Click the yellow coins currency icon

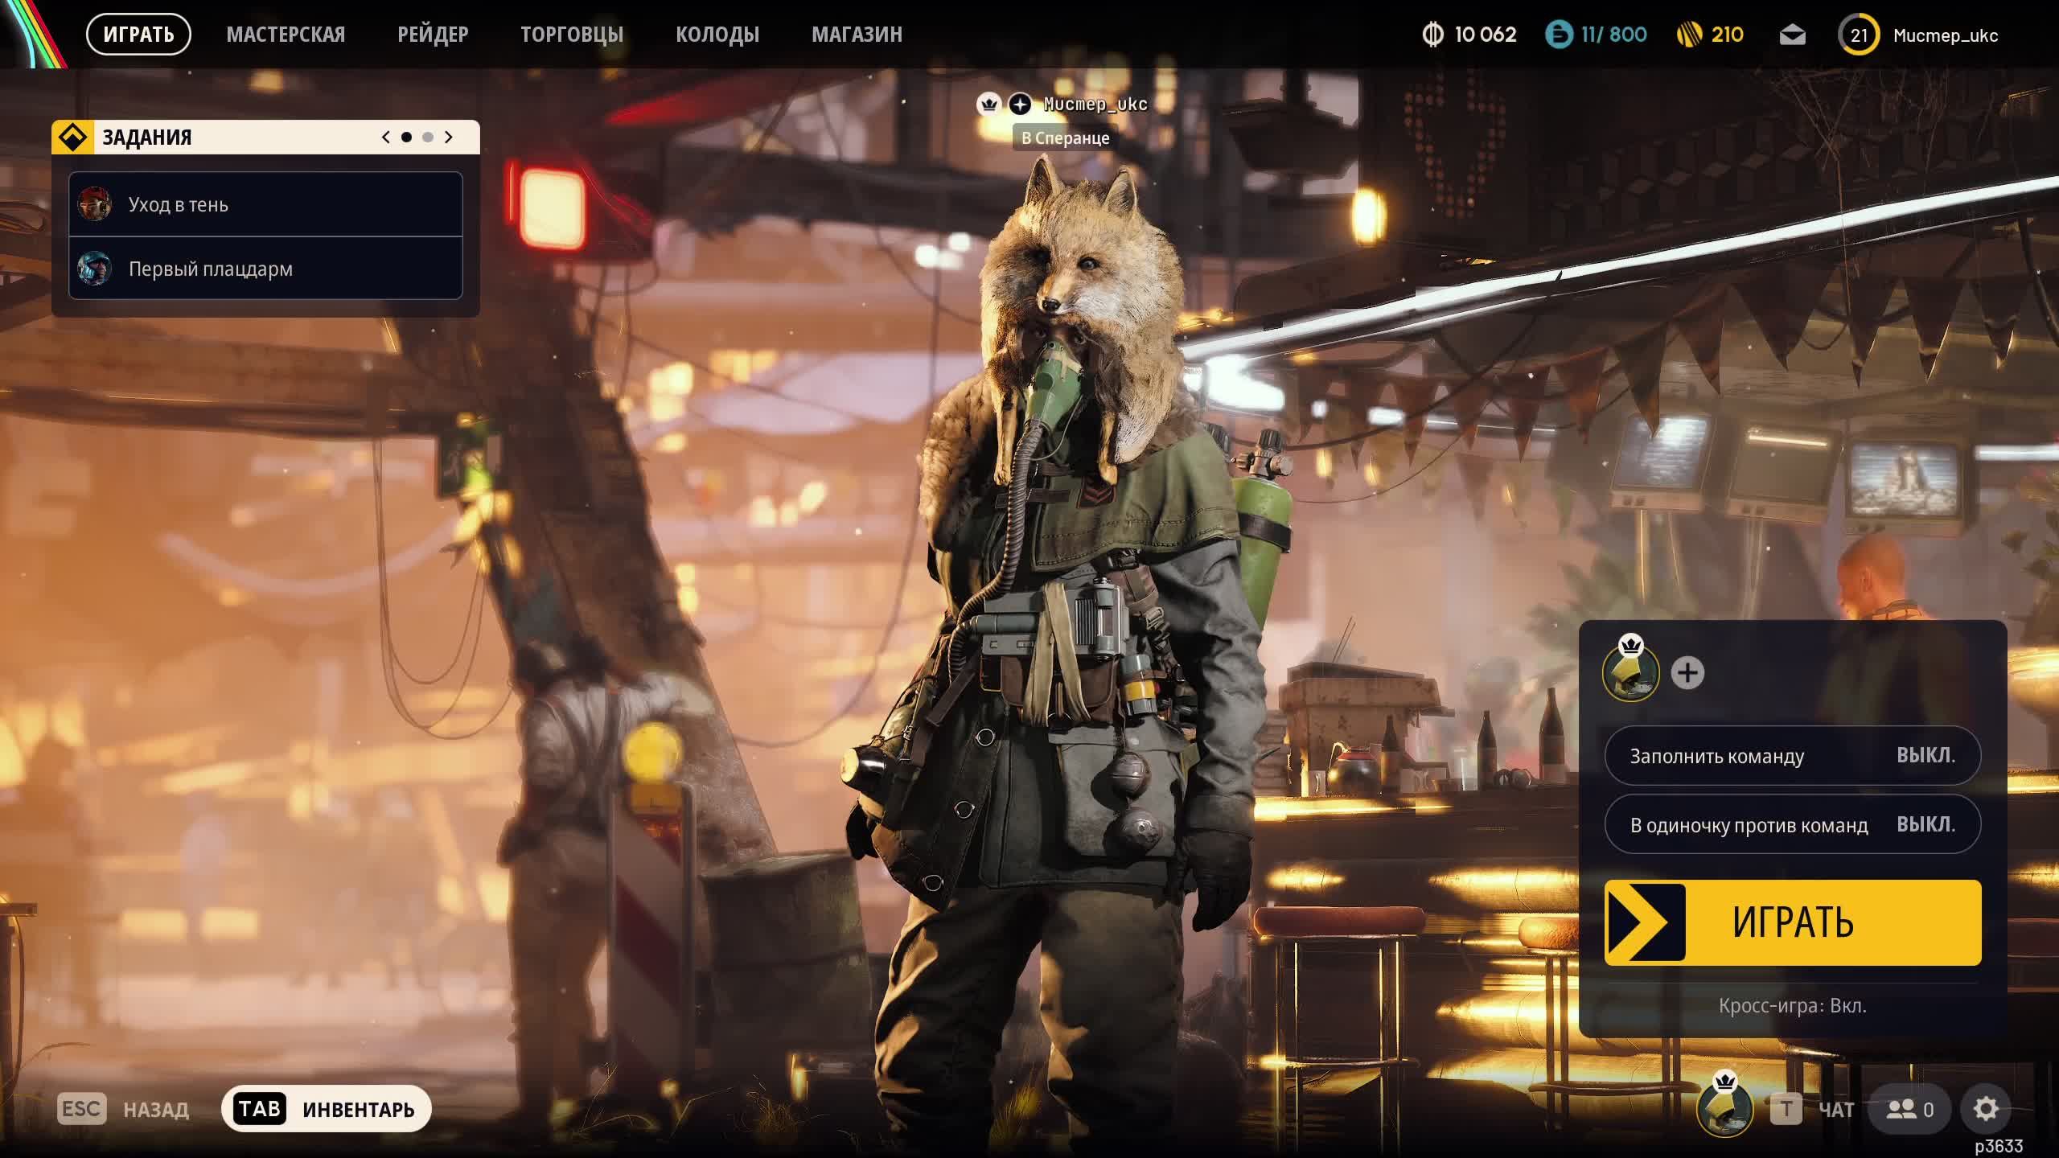tap(1690, 35)
